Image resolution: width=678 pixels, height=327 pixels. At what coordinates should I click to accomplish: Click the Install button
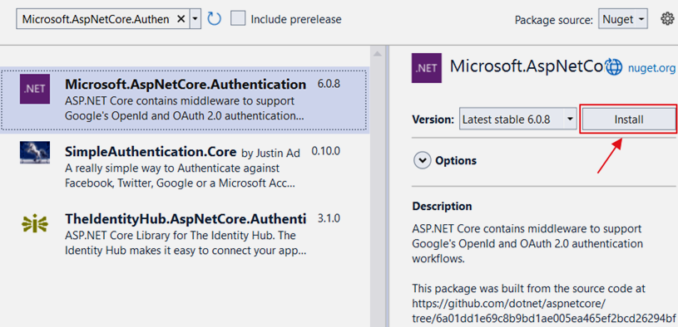tap(629, 119)
